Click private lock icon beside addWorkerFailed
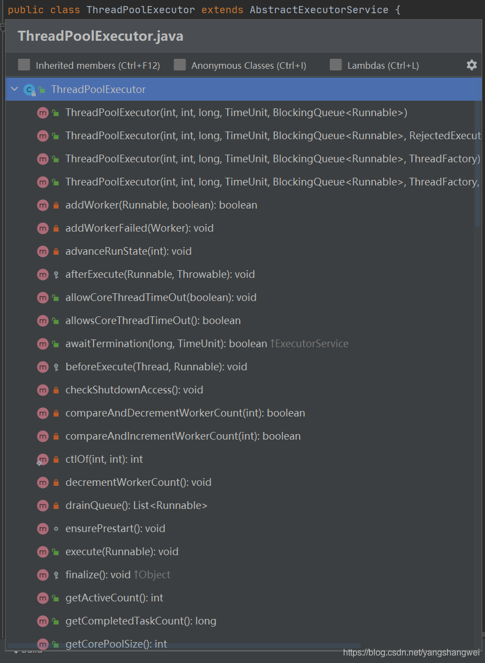Image resolution: width=485 pixels, height=663 pixels. click(x=56, y=228)
